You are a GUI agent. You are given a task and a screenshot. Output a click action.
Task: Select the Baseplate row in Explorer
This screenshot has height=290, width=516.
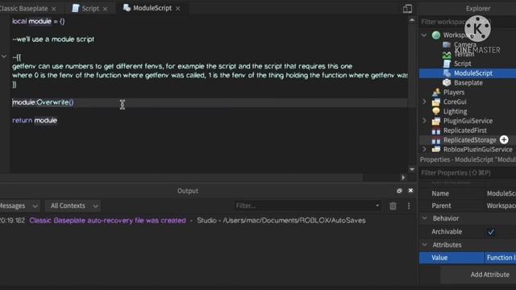coord(468,82)
